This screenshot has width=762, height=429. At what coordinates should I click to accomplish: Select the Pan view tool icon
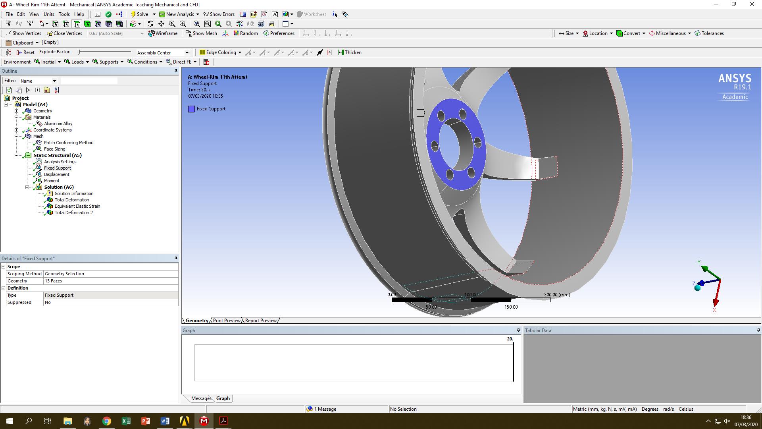161,24
